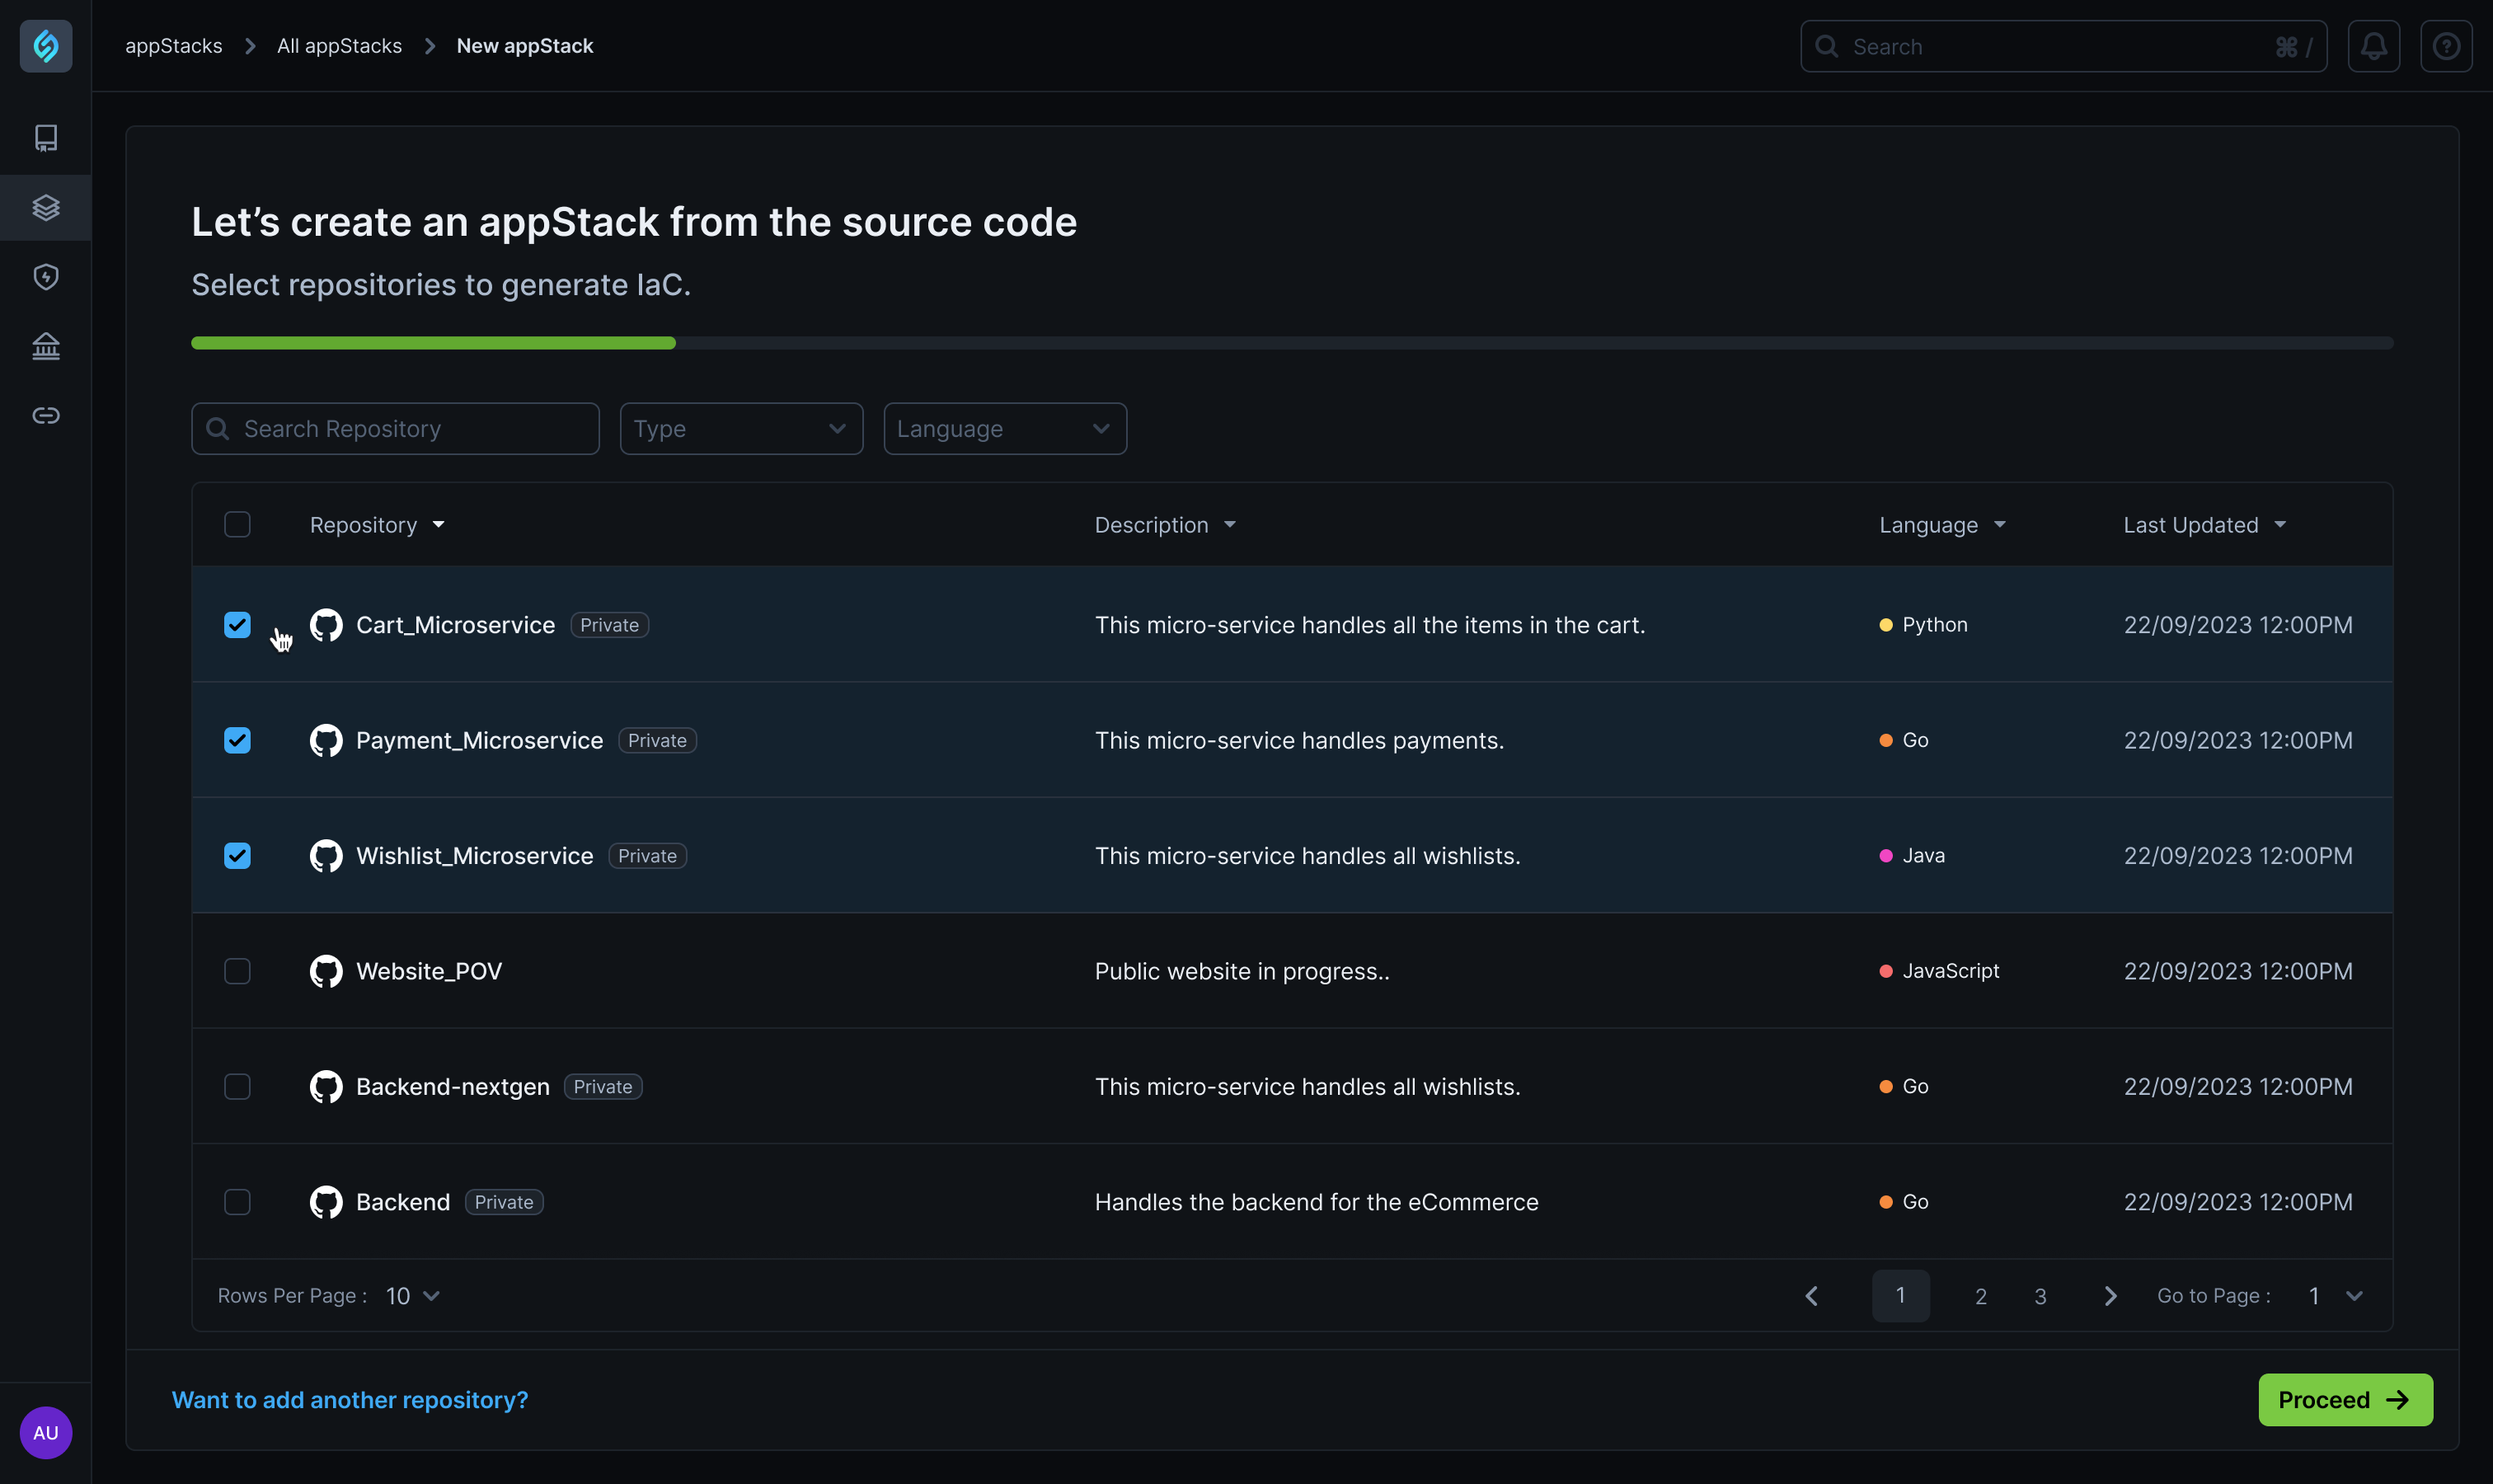Click the GitHub icon of Backend-nextgen
Image resolution: width=2493 pixels, height=1484 pixels.
(326, 1087)
